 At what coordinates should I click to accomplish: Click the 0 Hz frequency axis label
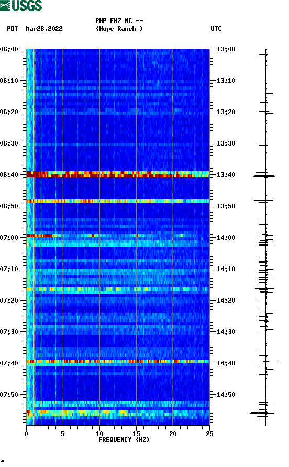point(26,433)
